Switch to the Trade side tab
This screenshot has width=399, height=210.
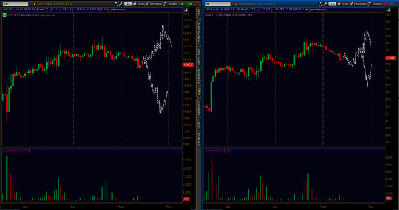pos(199,13)
